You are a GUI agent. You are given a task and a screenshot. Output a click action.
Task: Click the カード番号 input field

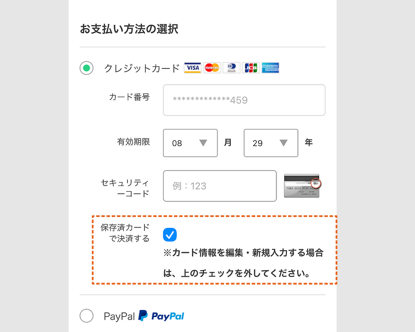click(244, 100)
